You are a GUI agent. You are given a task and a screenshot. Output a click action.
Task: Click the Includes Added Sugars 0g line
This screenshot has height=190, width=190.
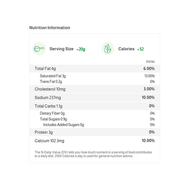tap(64, 125)
